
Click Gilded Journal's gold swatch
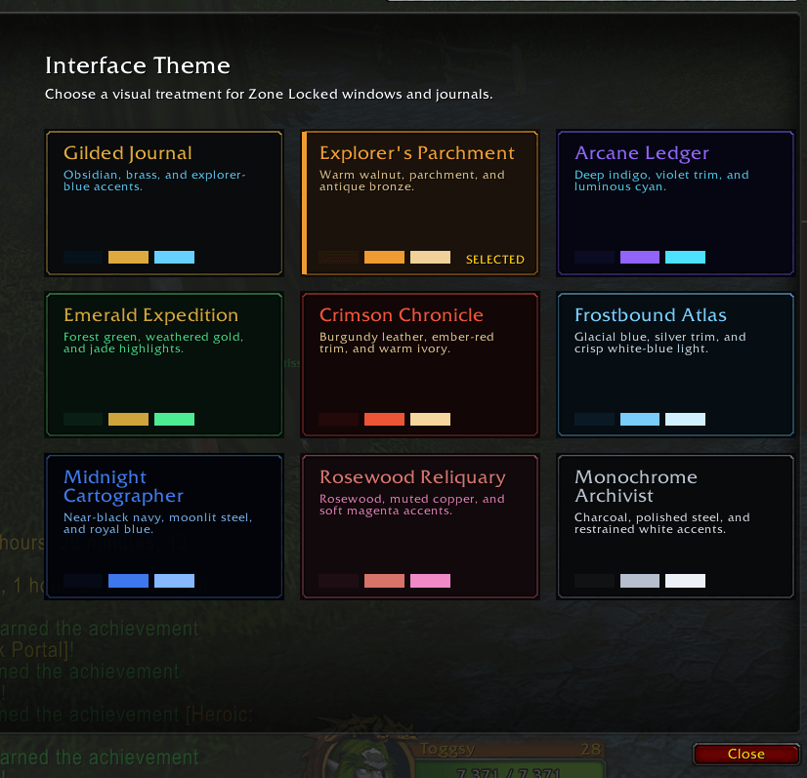[x=128, y=257]
